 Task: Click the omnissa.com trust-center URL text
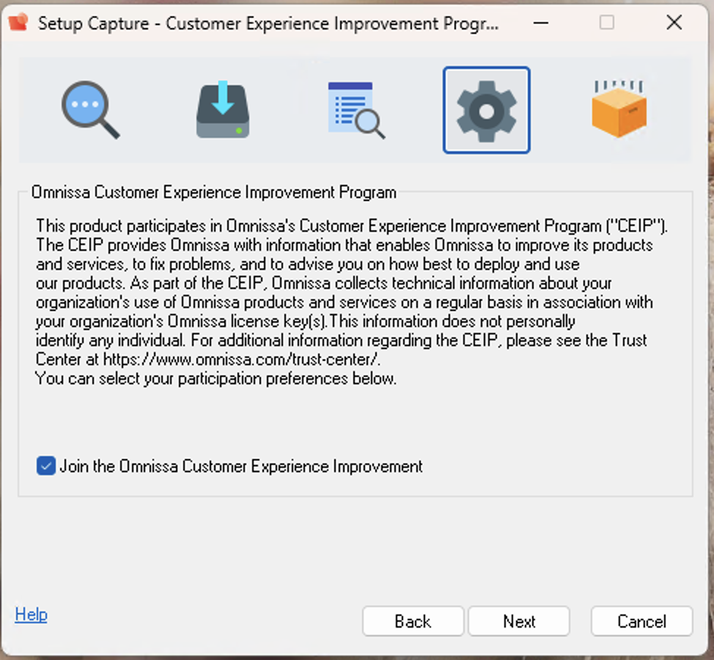click(x=242, y=359)
